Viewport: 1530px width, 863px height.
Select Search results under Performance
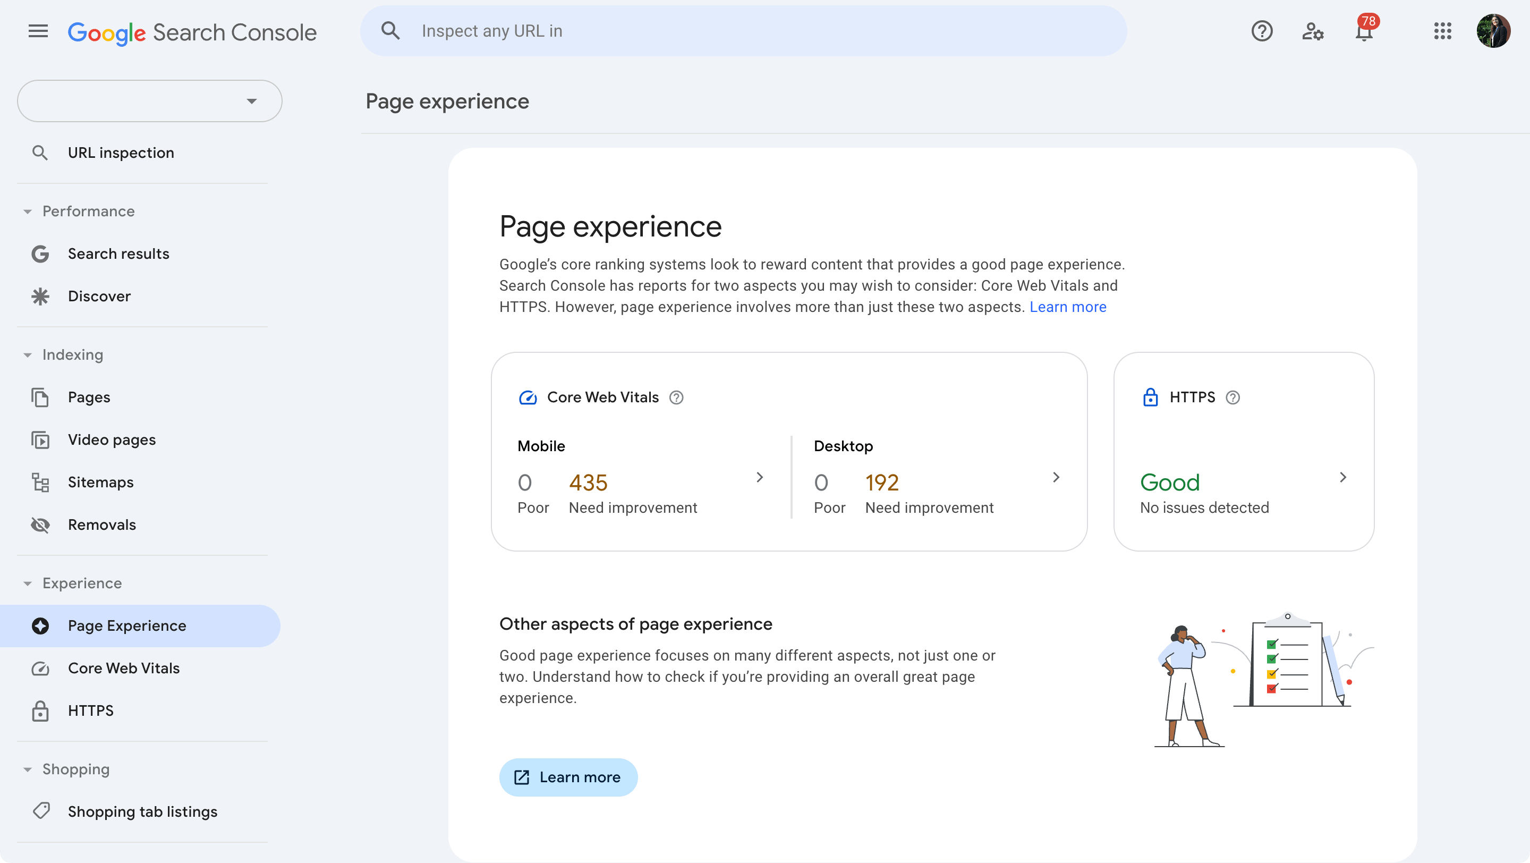pos(118,253)
